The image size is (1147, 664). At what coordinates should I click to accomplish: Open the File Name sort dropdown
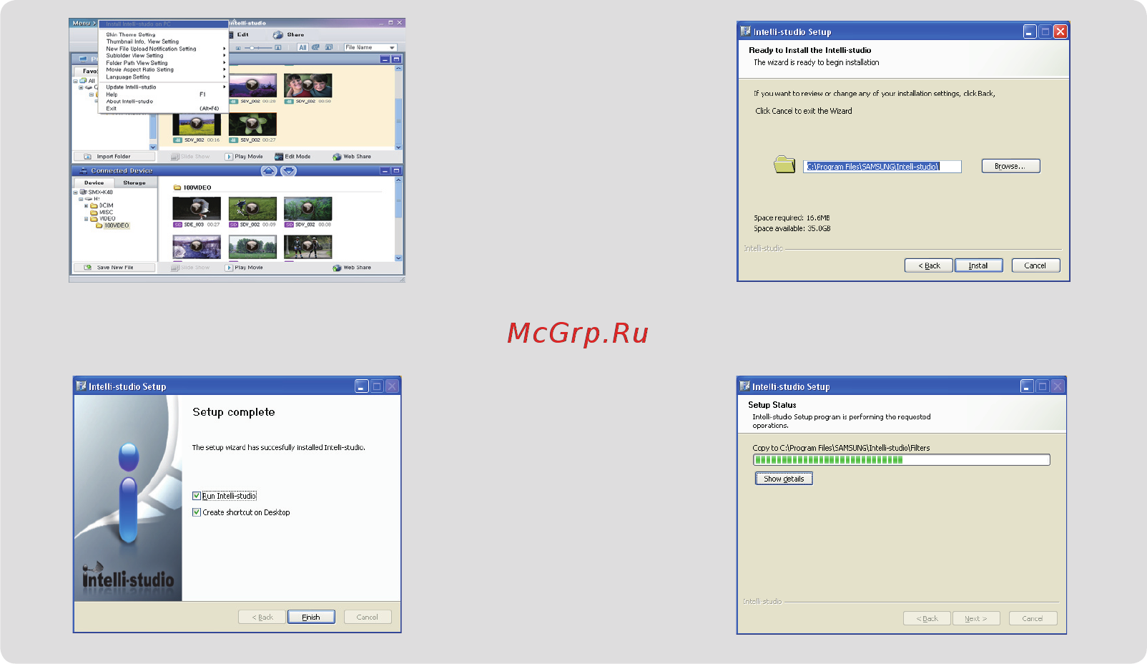(x=370, y=47)
